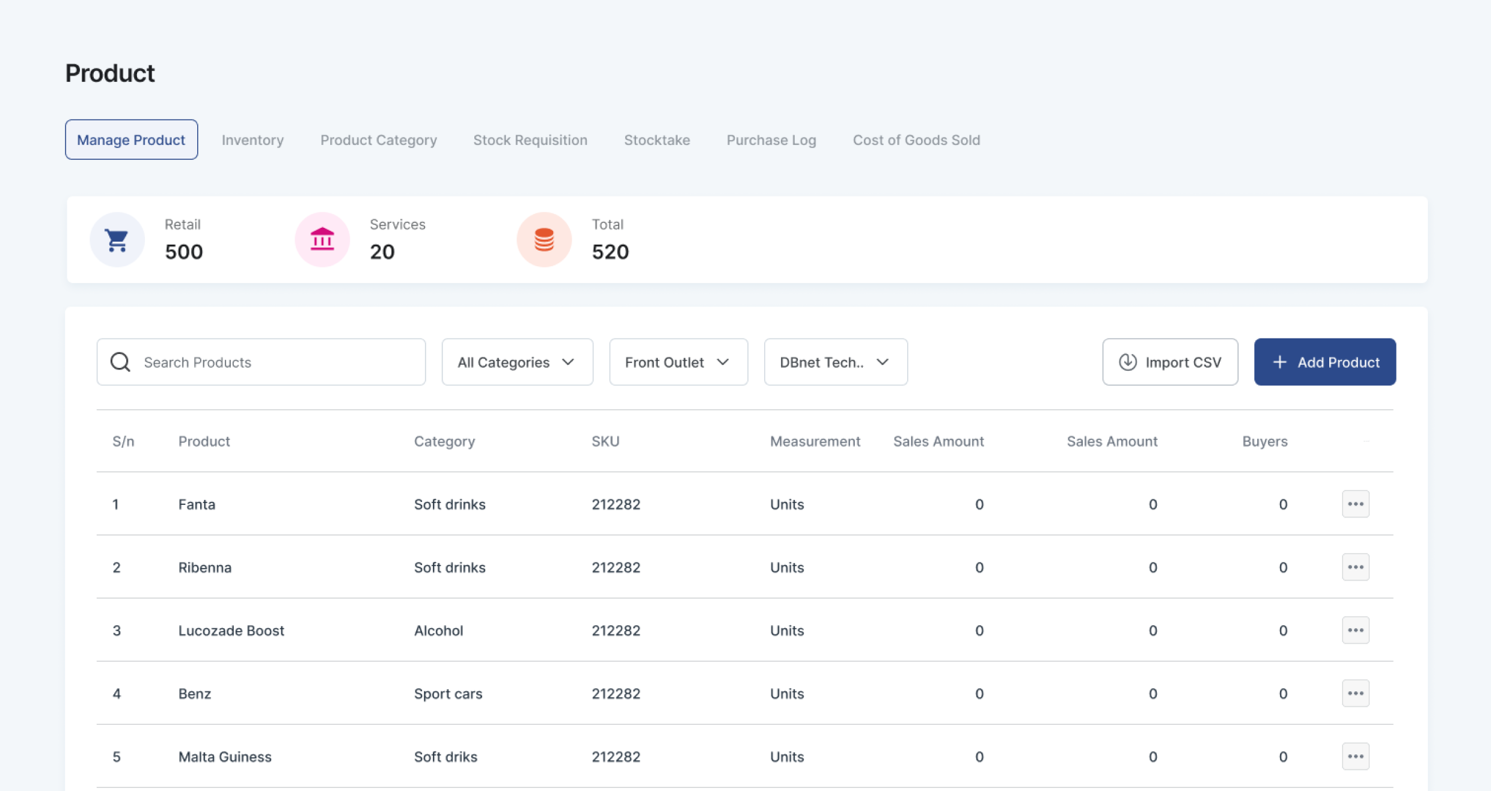The height and width of the screenshot is (791, 1491).
Task: Open the three-dot menu for Ribenna
Action: [1355, 567]
